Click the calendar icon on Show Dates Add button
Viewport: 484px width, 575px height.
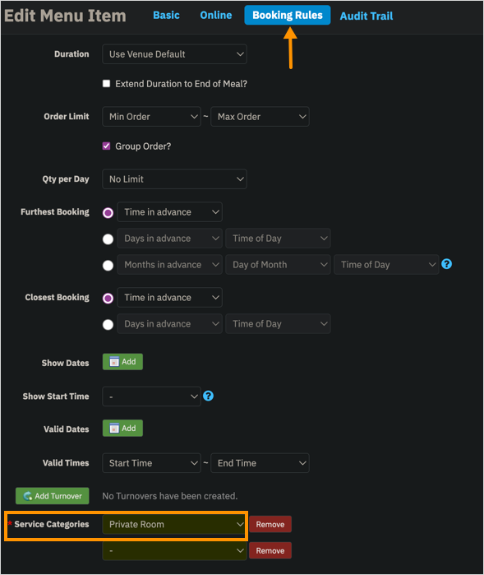click(114, 362)
